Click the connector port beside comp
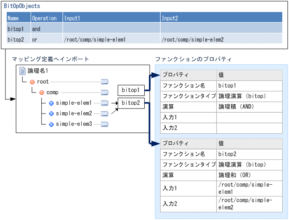The height and width of the screenshot is (220, 289). point(104,93)
